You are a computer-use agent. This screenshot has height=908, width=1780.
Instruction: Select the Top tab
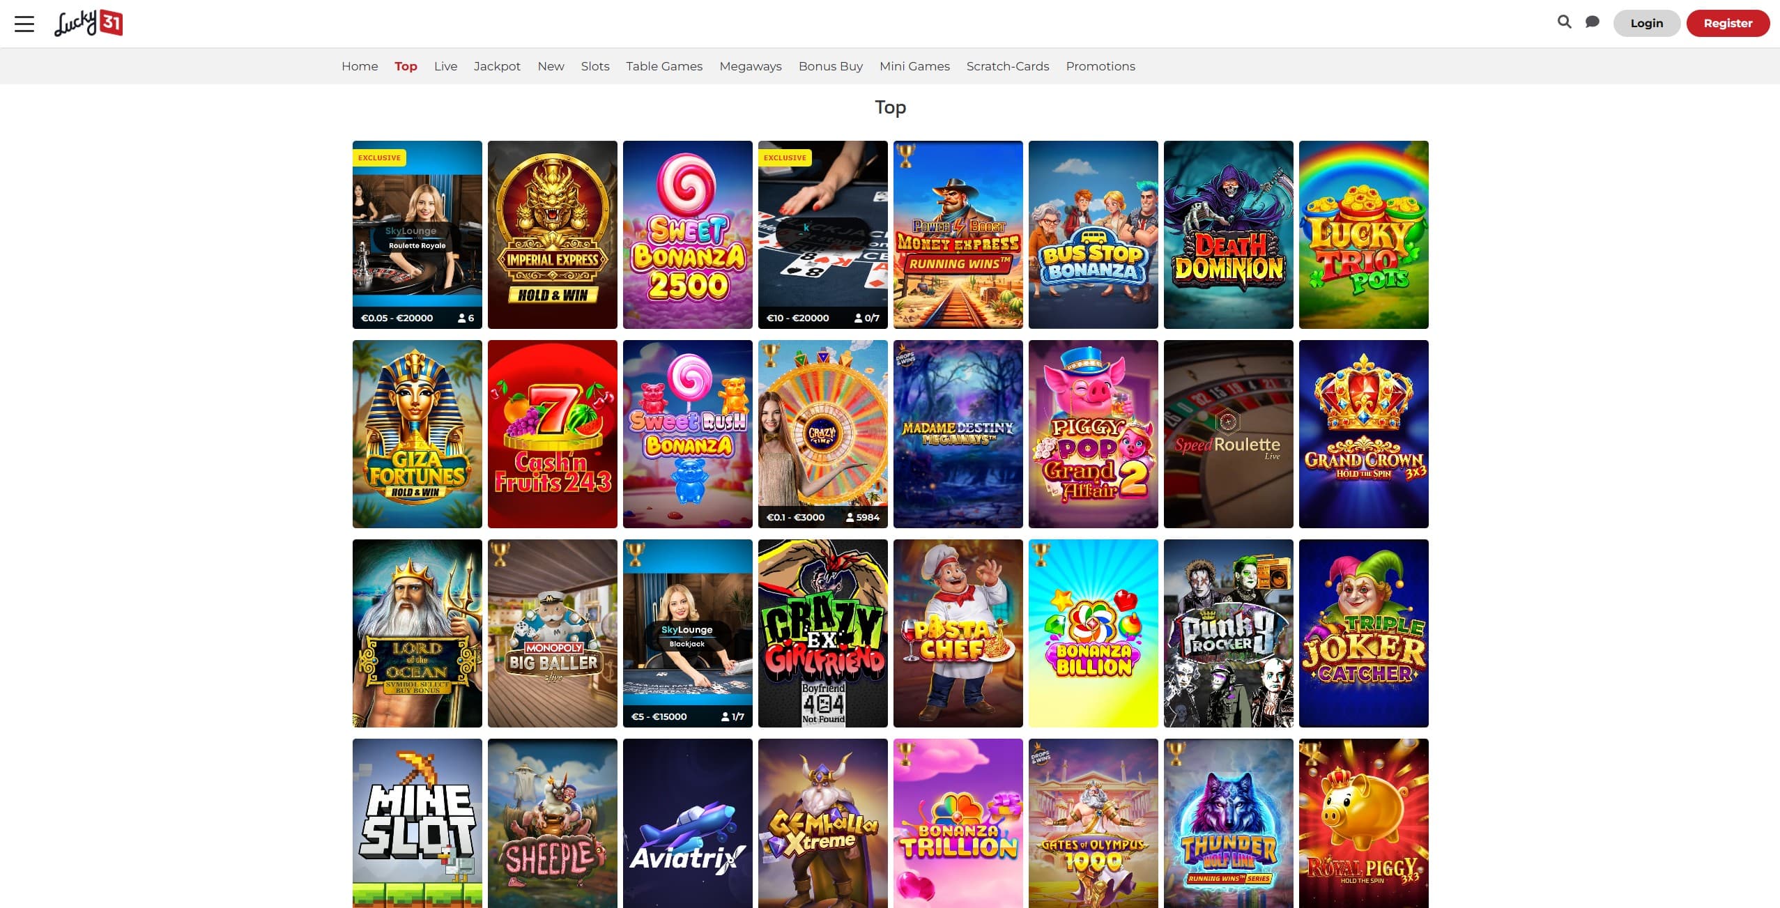[x=406, y=66]
